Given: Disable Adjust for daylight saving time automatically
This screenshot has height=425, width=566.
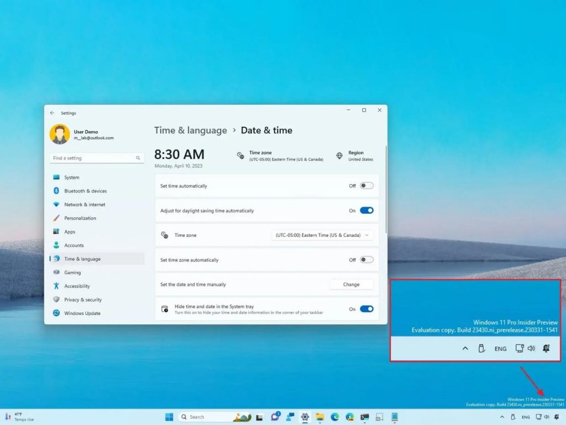Looking at the screenshot, I should [x=366, y=210].
